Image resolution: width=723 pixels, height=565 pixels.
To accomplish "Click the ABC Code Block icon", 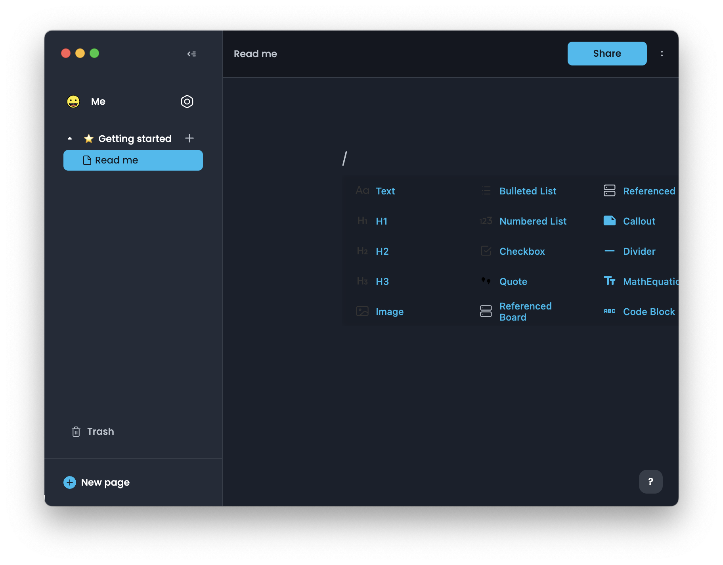I will tap(610, 311).
